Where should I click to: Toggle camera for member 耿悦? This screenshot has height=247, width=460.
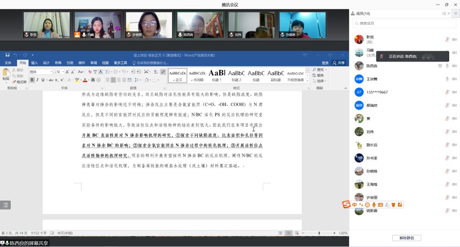[454, 40]
